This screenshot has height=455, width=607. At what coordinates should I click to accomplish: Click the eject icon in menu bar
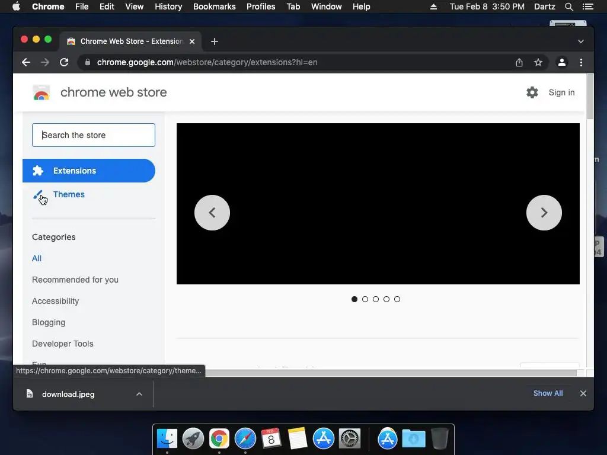[x=433, y=7]
